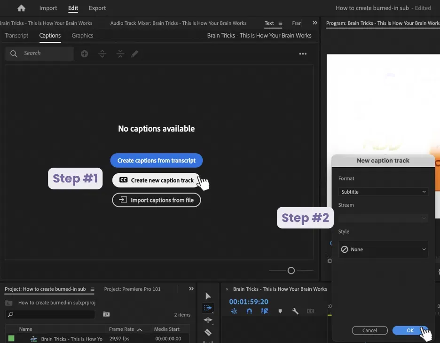
Task: Click the project panel search field
Action: coord(50,314)
